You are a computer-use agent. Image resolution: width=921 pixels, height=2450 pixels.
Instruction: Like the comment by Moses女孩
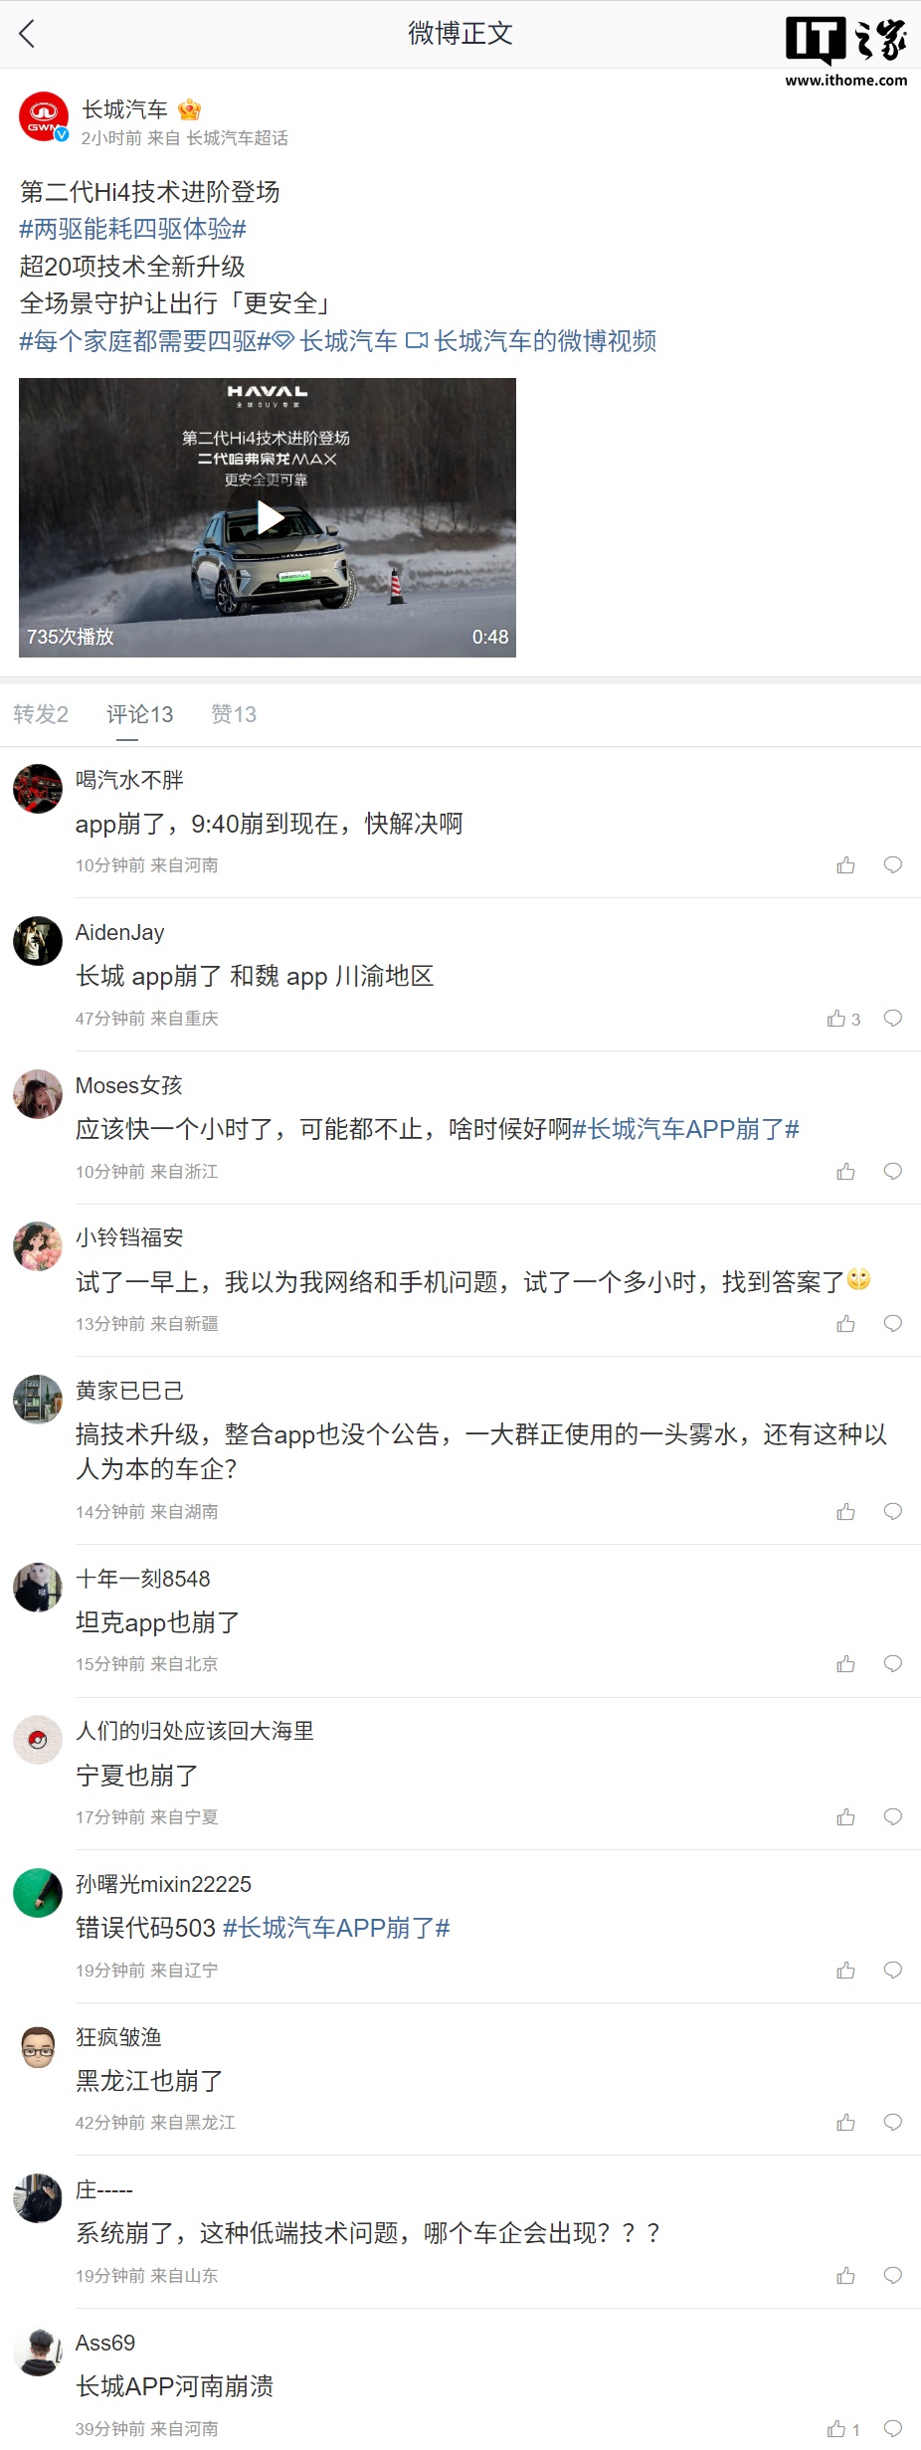click(x=845, y=1172)
